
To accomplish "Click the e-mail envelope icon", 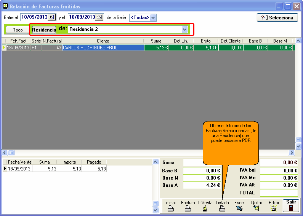I will 171,208.
